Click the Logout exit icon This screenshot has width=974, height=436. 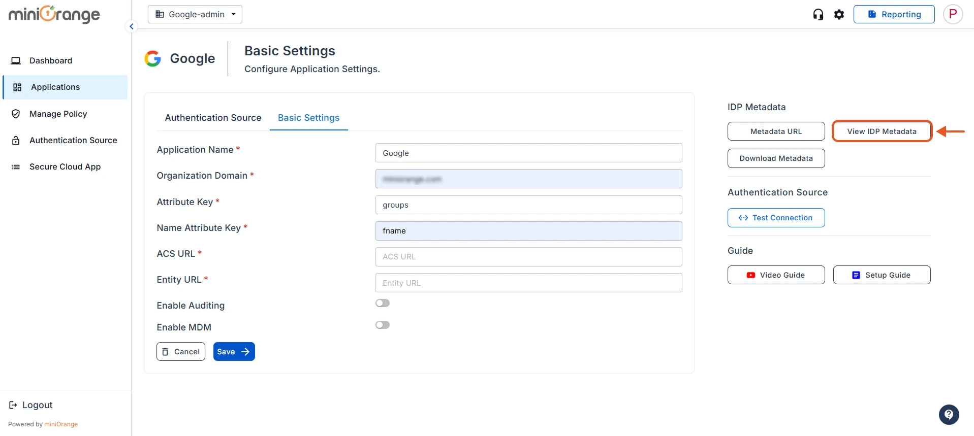pos(13,405)
